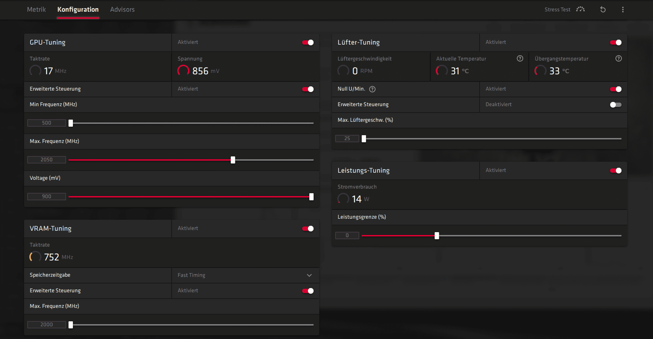Click the Max. Lüftergeschw. field 25
This screenshot has height=339, width=653.
pyautogui.click(x=347, y=138)
